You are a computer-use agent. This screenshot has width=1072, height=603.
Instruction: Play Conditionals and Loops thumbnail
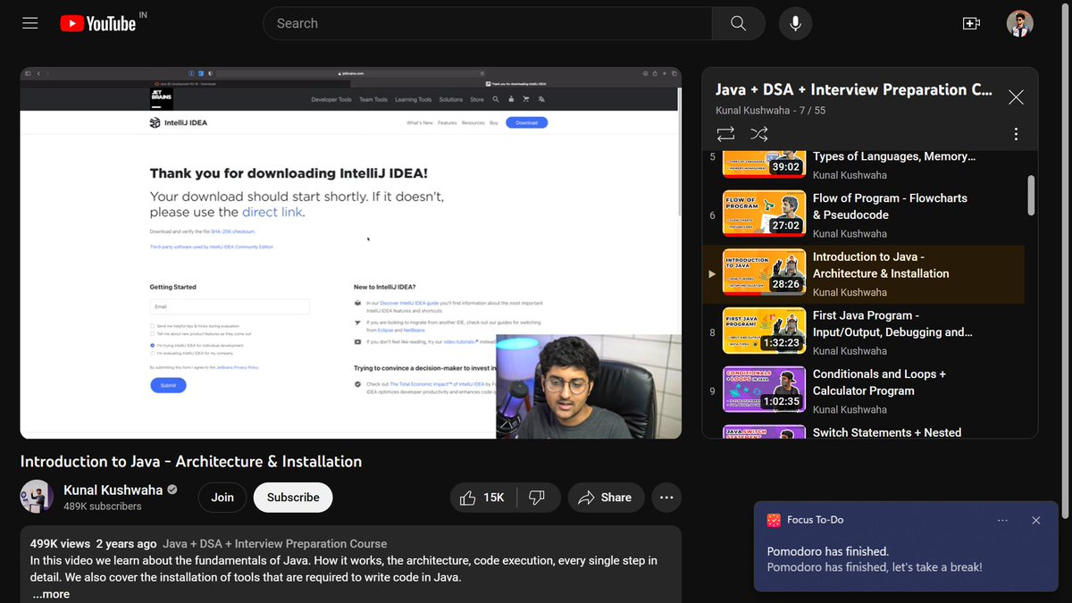(764, 390)
